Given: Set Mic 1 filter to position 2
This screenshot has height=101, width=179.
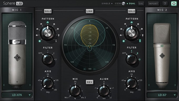Looking at the screenshot, I should click(x=54, y=53).
